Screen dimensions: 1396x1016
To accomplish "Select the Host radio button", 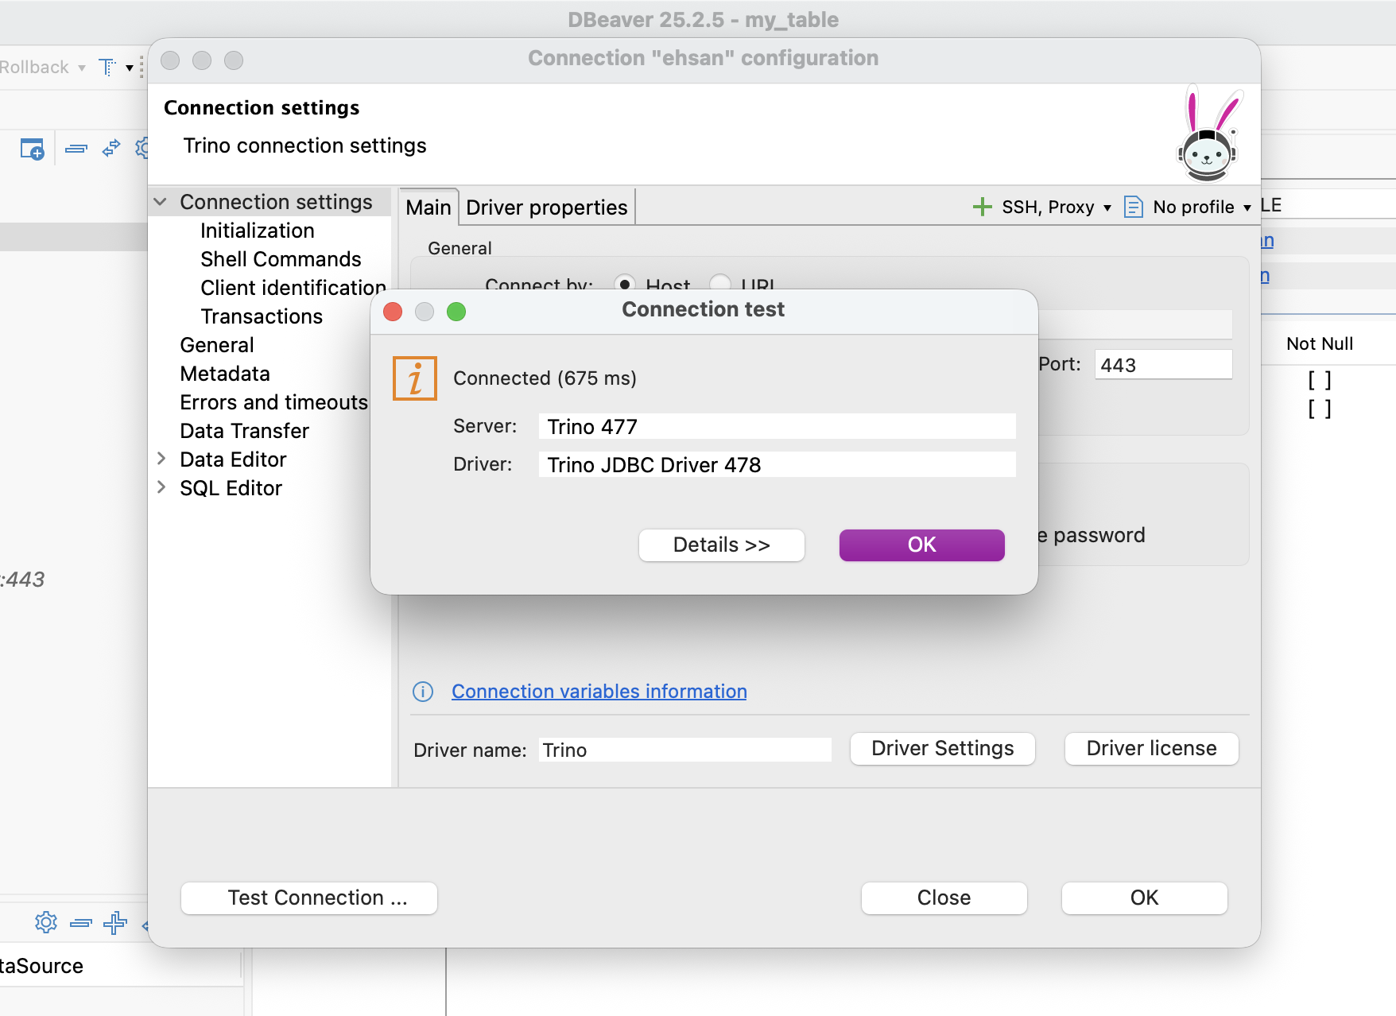I will [625, 284].
